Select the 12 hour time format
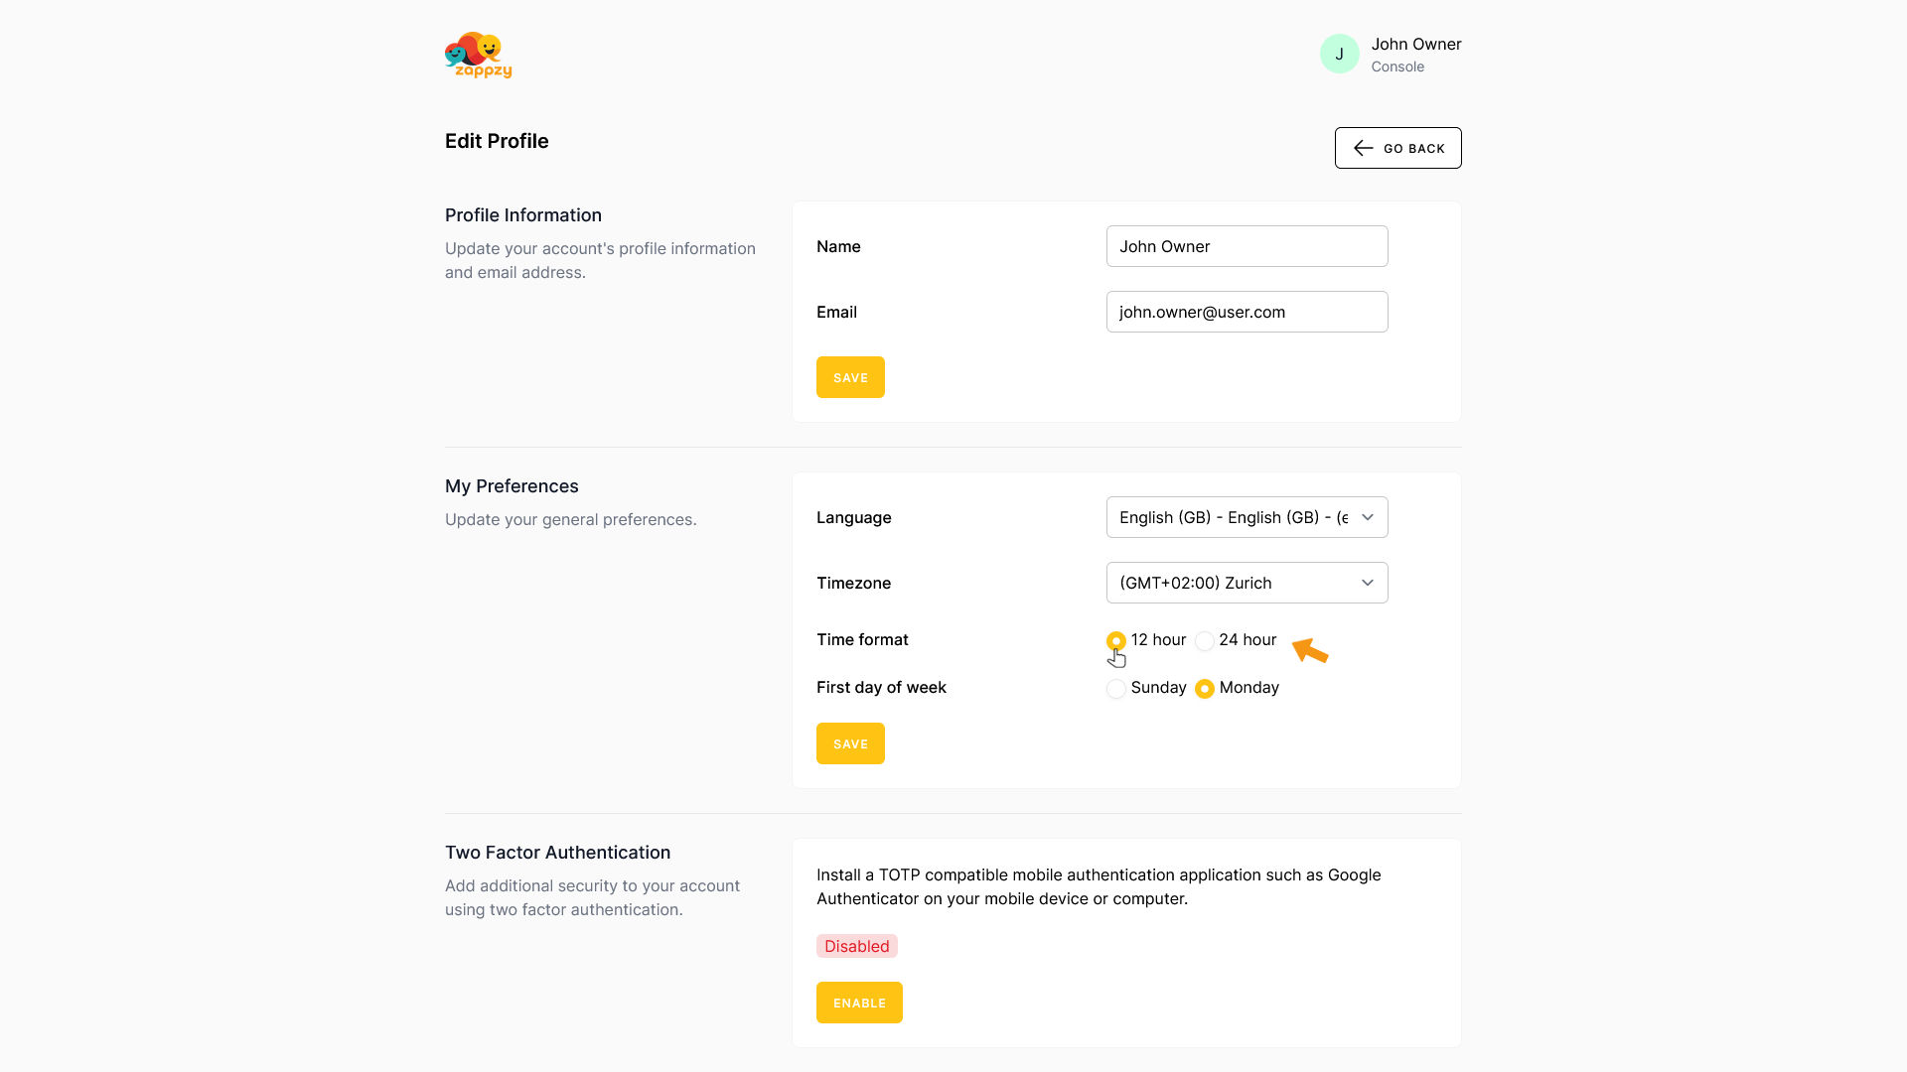 click(1116, 641)
